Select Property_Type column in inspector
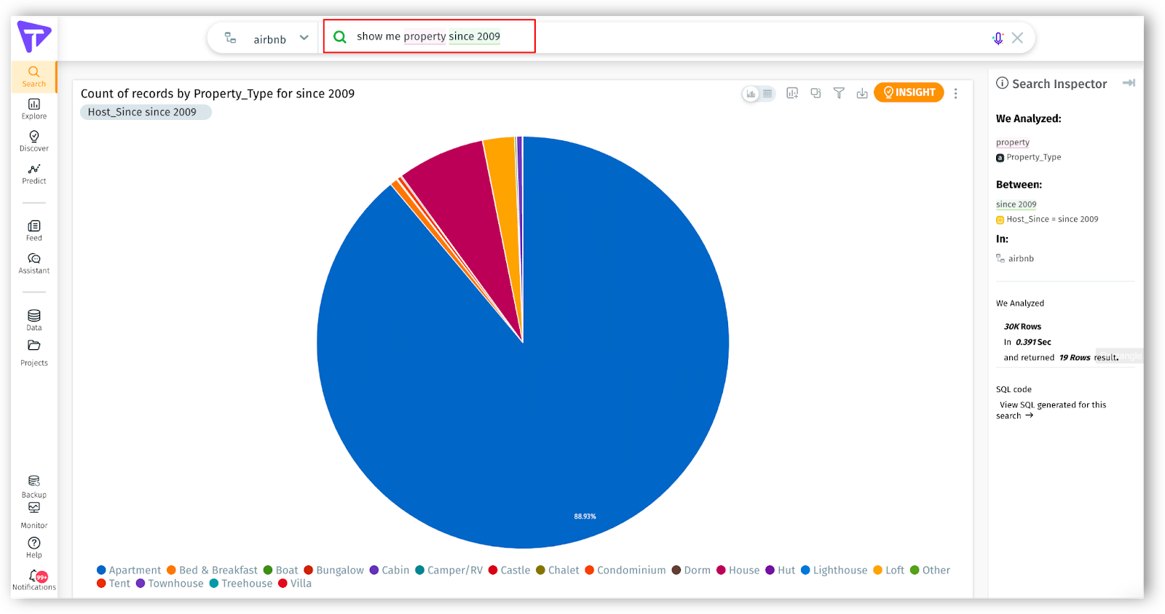The image size is (1165, 614). (1028, 157)
